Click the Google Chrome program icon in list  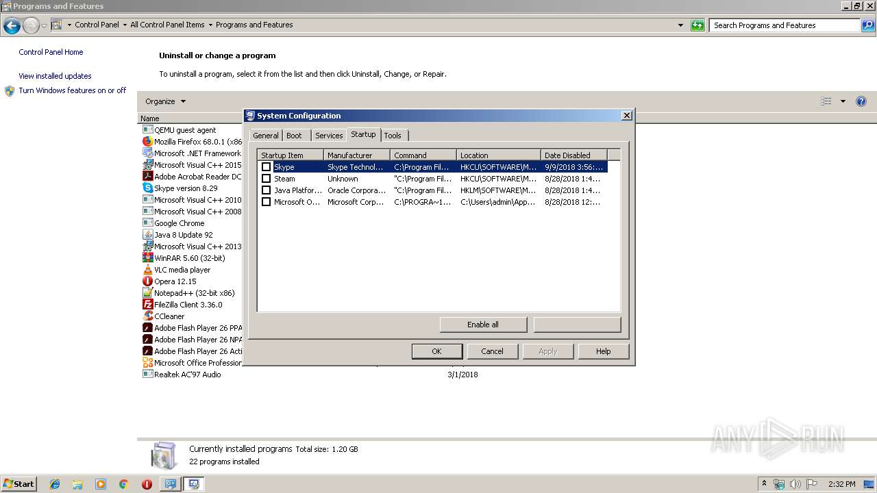pyautogui.click(x=147, y=223)
